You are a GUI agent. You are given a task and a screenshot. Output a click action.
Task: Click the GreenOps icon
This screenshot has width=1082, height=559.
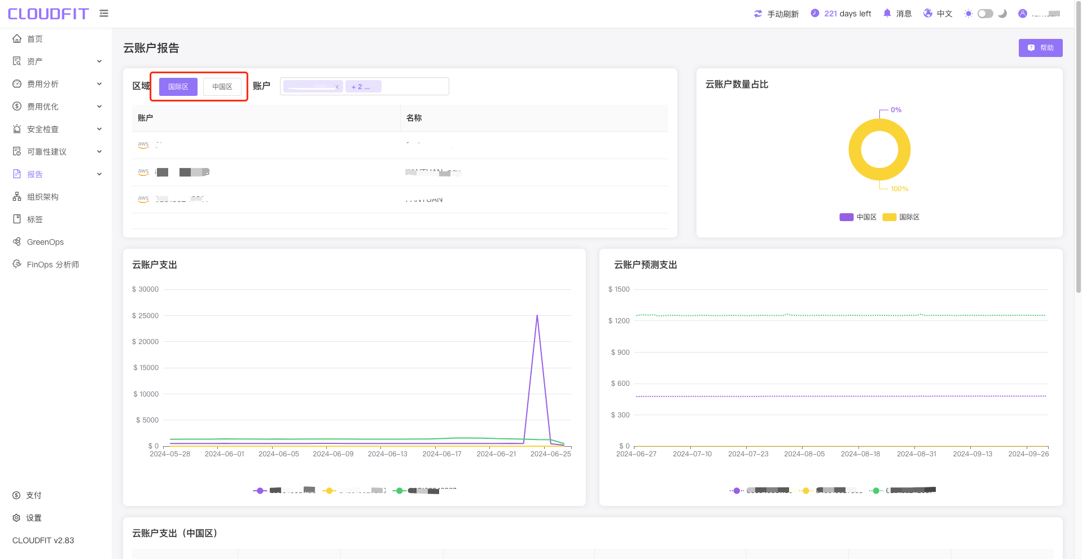(17, 241)
